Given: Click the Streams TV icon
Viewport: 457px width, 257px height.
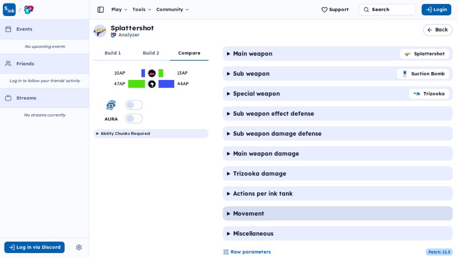Looking at the screenshot, I should (x=8, y=98).
